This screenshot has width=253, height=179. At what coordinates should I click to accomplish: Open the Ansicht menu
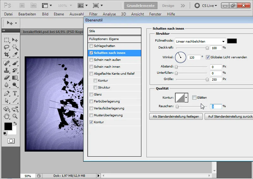tap(138, 14)
